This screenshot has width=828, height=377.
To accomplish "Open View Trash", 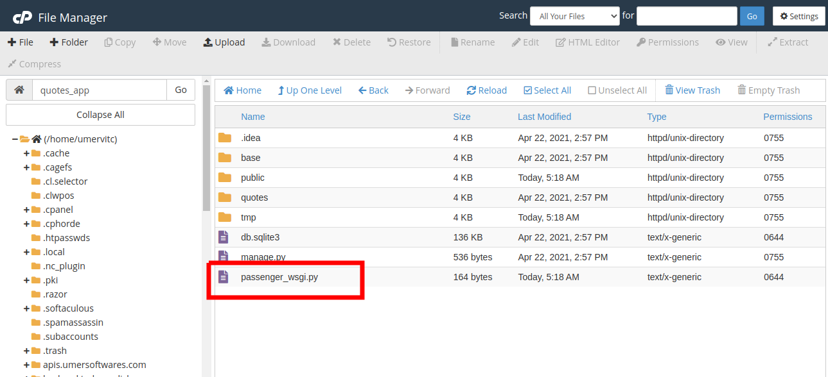I will 692,90.
